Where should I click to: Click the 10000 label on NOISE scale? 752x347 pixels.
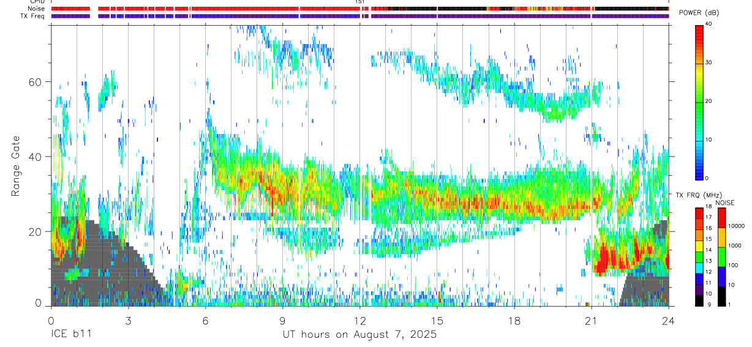tap(736, 226)
